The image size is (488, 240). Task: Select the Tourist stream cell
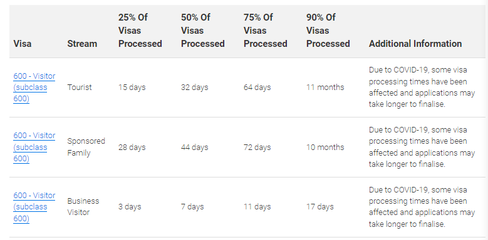pyautogui.click(x=80, y=87)
